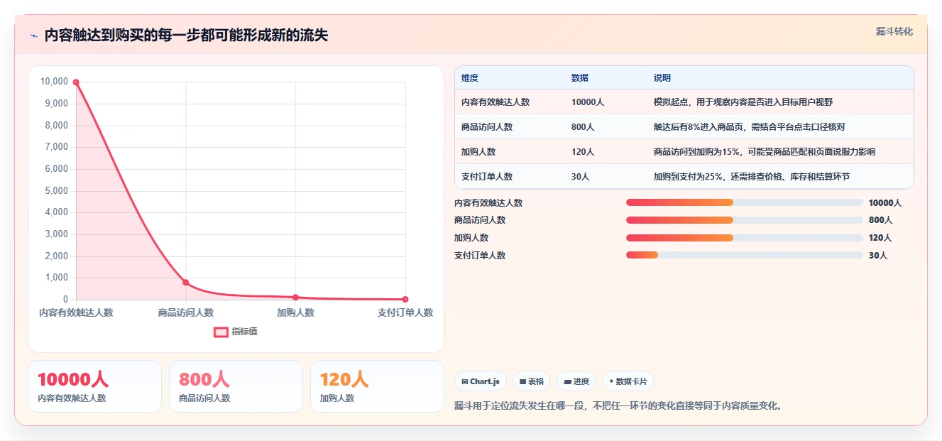Click progress row label 内容有效触达人数
This screenshot has height=441, width=942.
488,203
